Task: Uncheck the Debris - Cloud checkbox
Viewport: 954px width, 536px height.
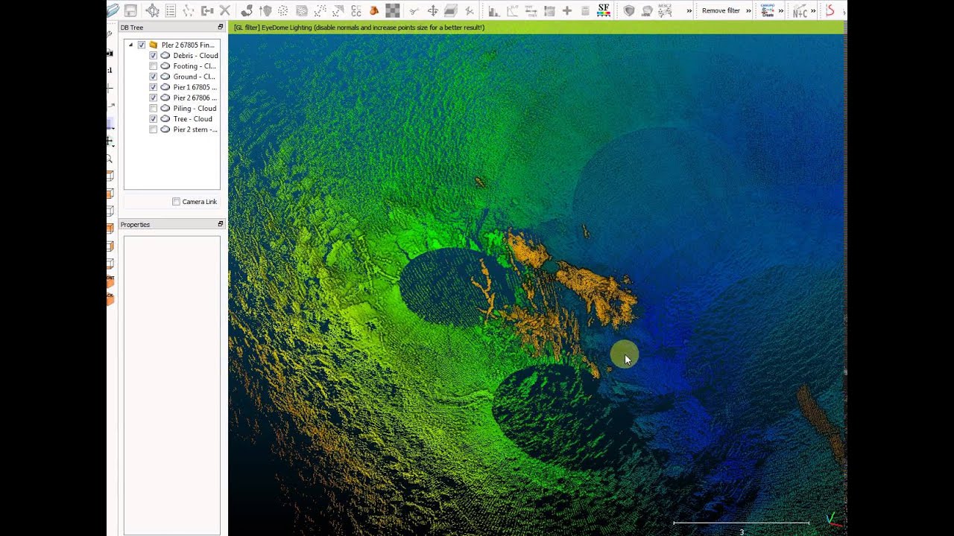Action: tap(154, 55)
